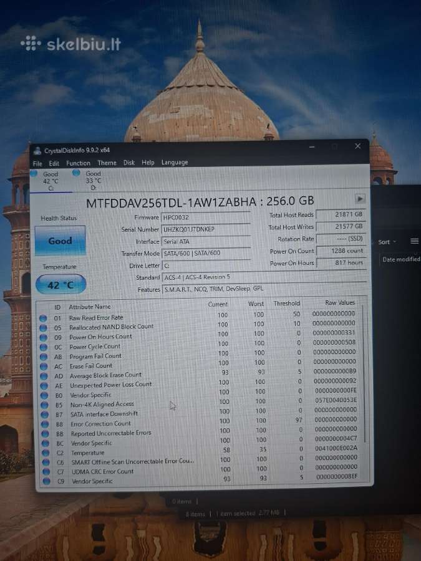Click status icon for SATA Interface Downshift

(45, 415)
